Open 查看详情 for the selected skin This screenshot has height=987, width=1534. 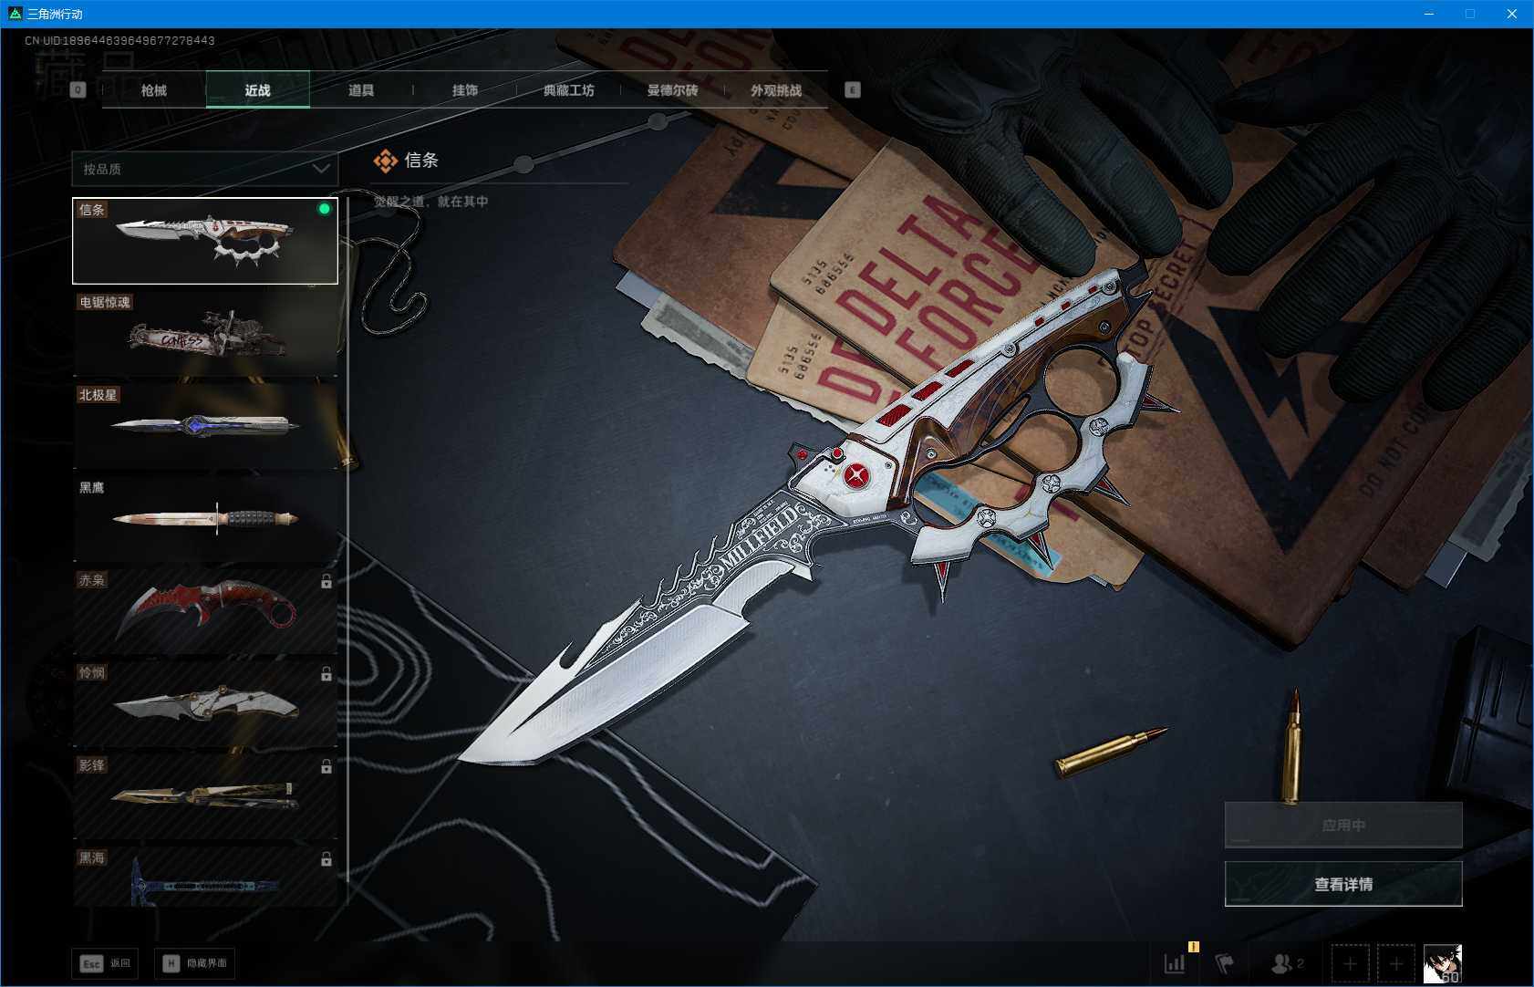tap(1343, 884)
